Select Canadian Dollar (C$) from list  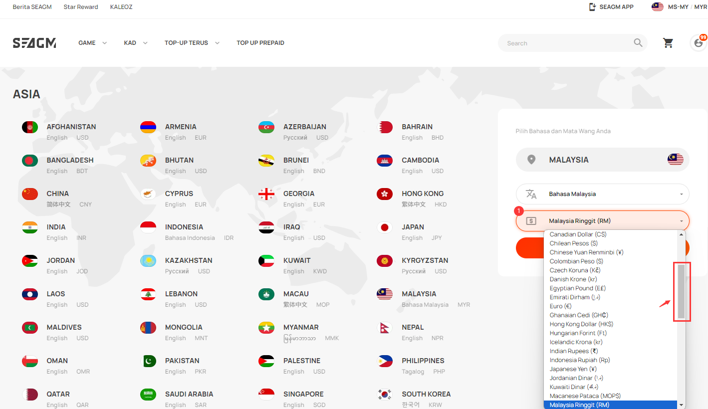(x=610, y=234)
